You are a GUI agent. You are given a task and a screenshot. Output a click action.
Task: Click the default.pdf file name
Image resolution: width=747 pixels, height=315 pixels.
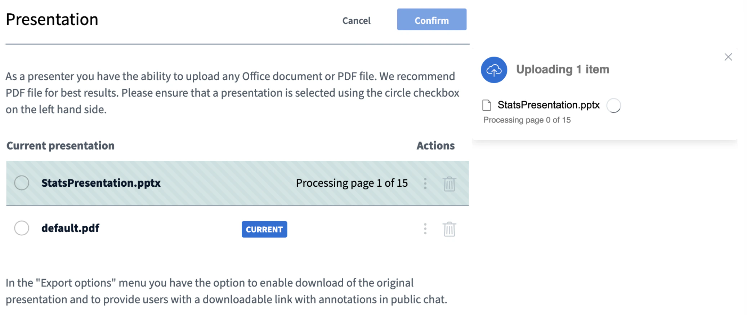[70, 228]
